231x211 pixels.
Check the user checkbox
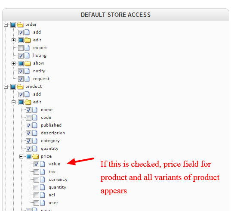37,203
